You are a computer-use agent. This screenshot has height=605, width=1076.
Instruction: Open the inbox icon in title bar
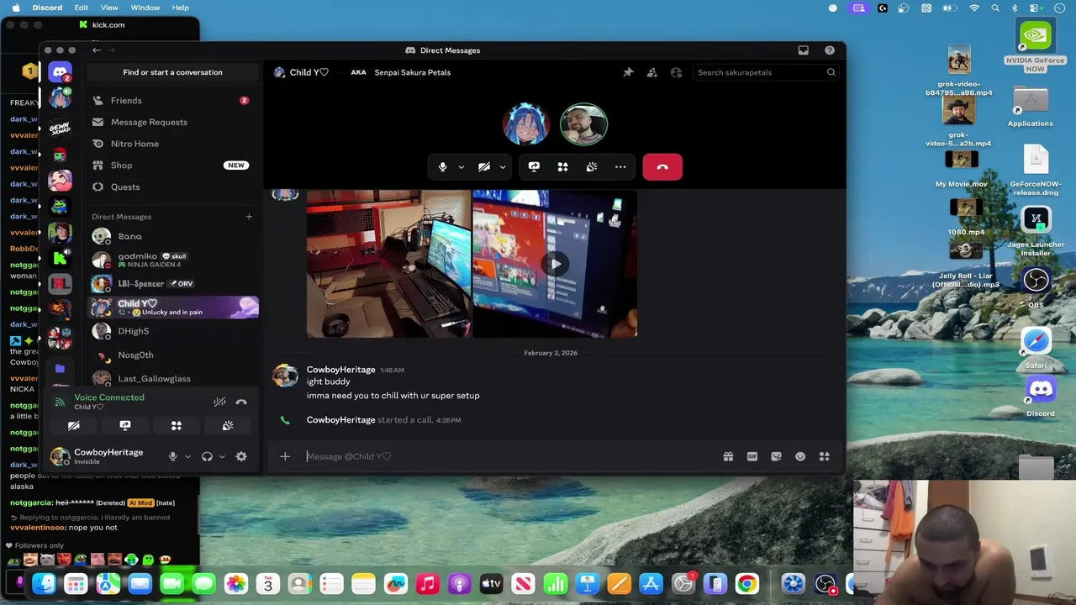[804, 50]
